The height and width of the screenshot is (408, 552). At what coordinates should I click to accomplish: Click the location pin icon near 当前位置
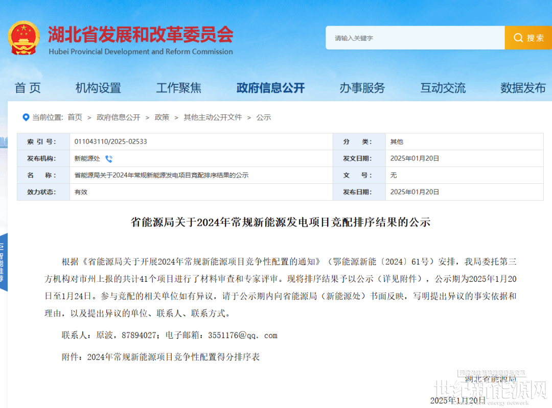point(26,117)
